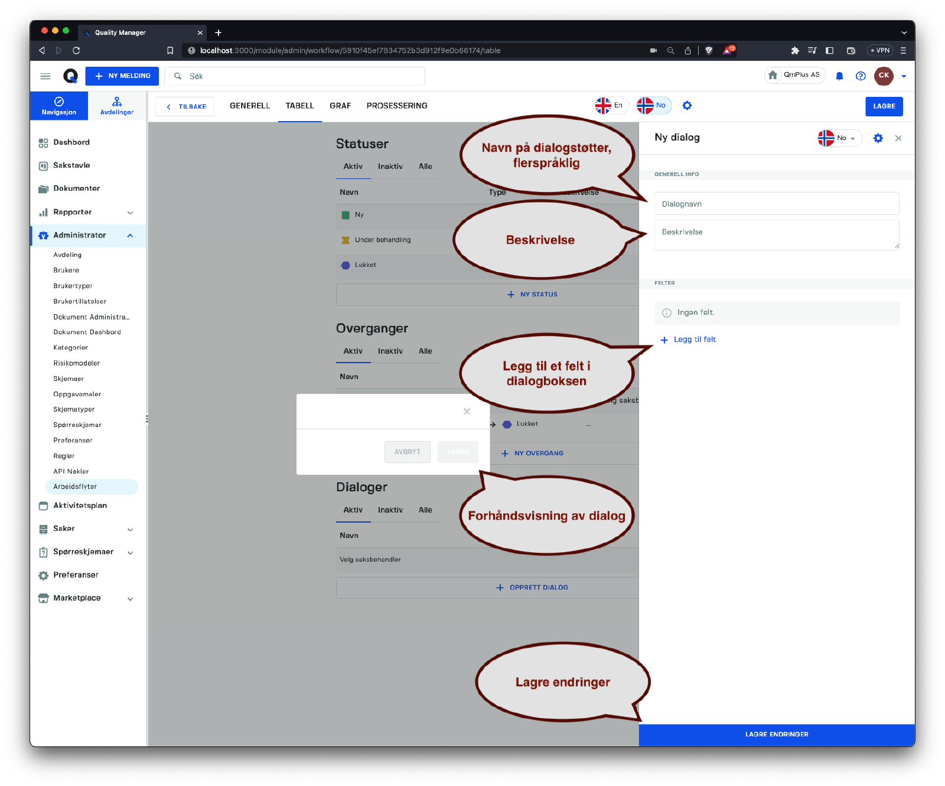Screen dimensions: 945x786
Task: Click the CK user avatar
Action: pyautogui.click(x=884, y=76)
